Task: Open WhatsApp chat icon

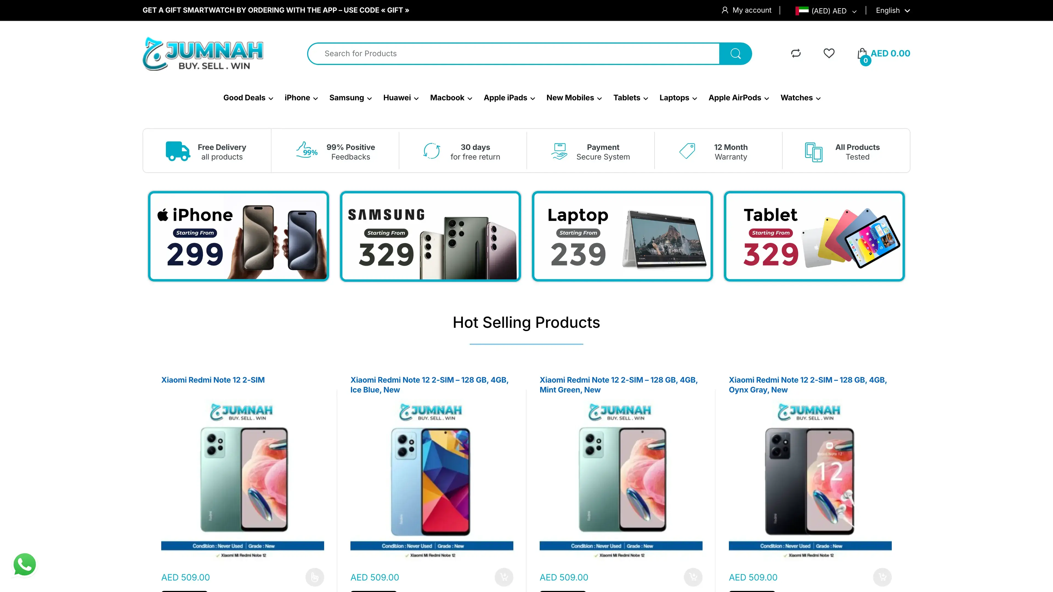Action: [x=24, y=565]
